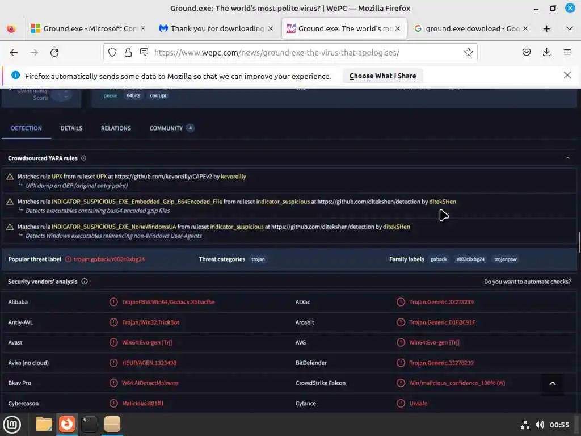Collapse the Crowdsourced YARA rules section

pyautogui.click(x=567, y=158)
